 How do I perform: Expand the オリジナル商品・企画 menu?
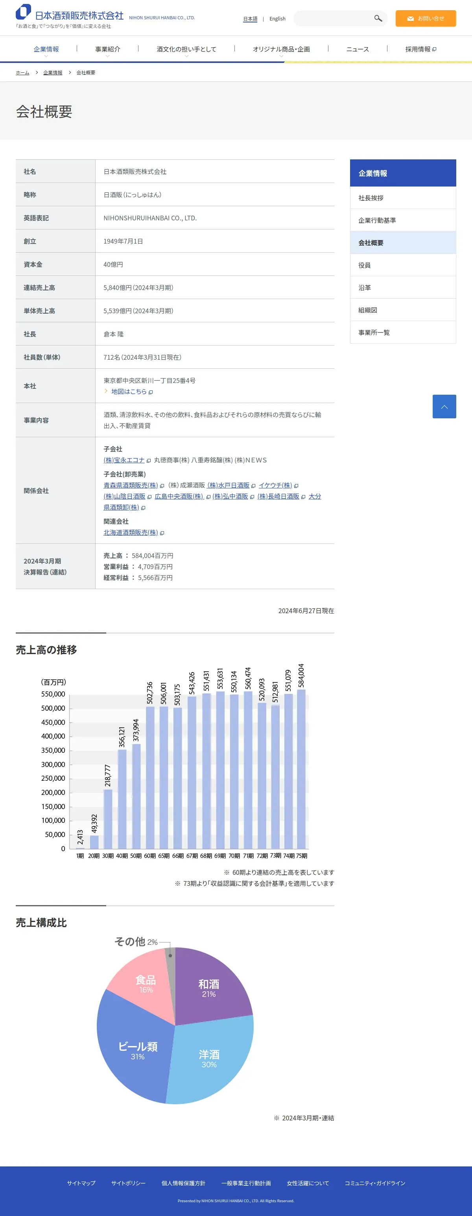pos(281,49)
